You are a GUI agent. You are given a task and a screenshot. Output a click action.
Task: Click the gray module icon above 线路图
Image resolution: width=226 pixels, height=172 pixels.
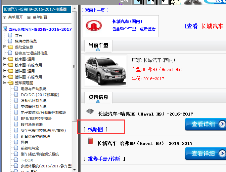[90, 111]
